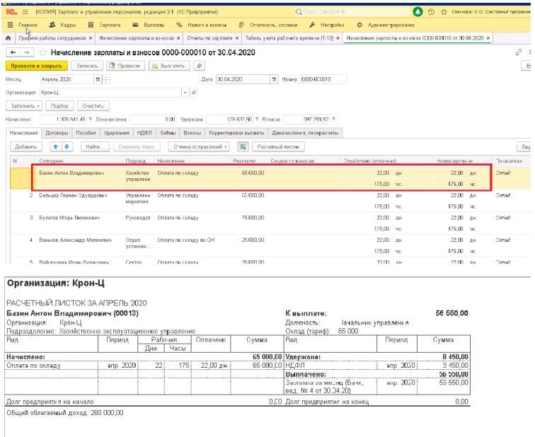Add document to favorites with star icon
Screen dimensions: 535x437
[42, 52]
